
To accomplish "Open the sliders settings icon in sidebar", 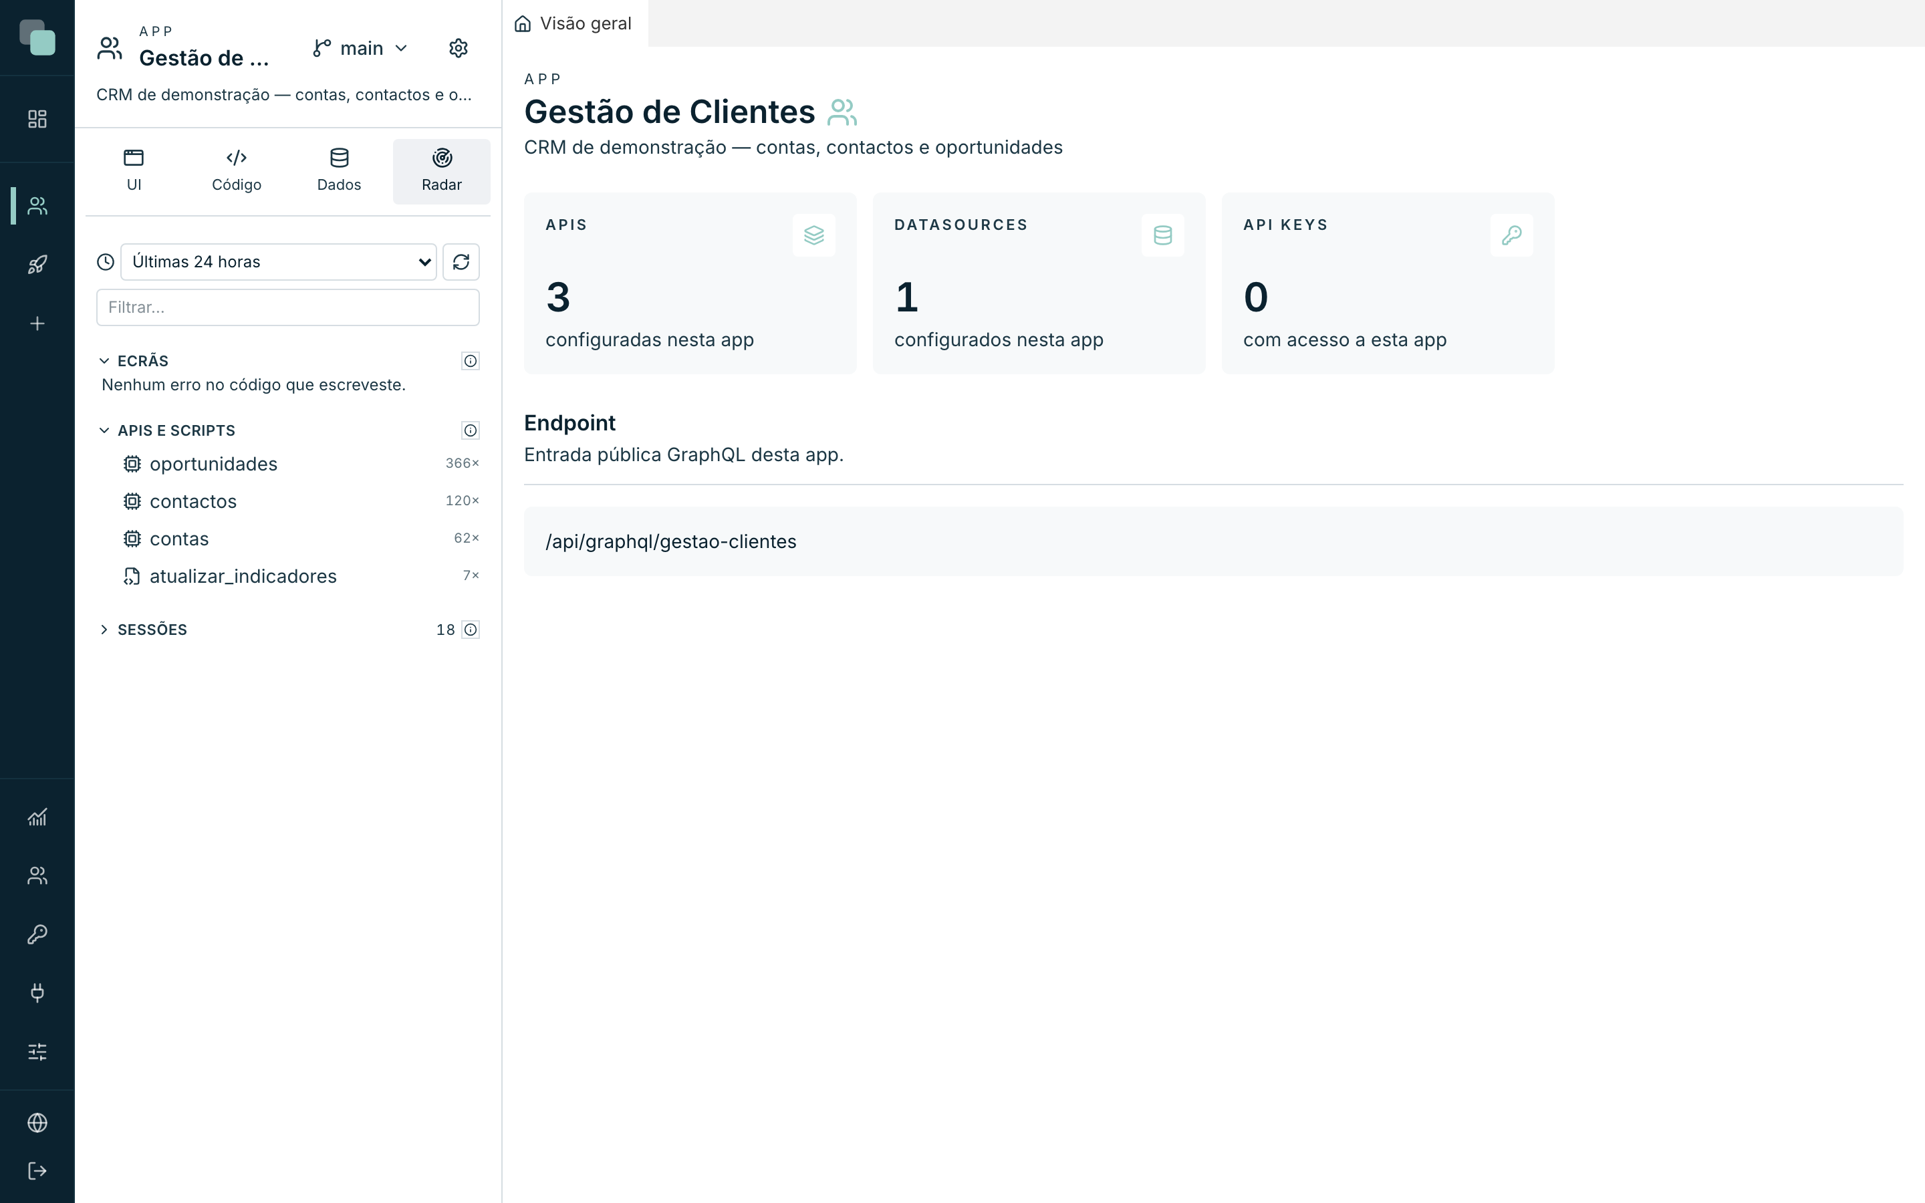I will [x=37, y=1052].
